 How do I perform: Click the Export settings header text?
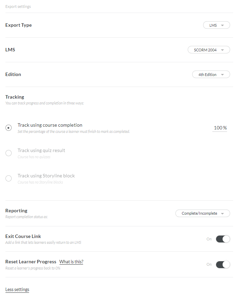point(18,7)
